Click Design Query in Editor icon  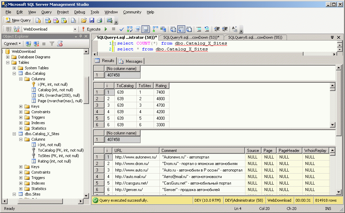138,29
